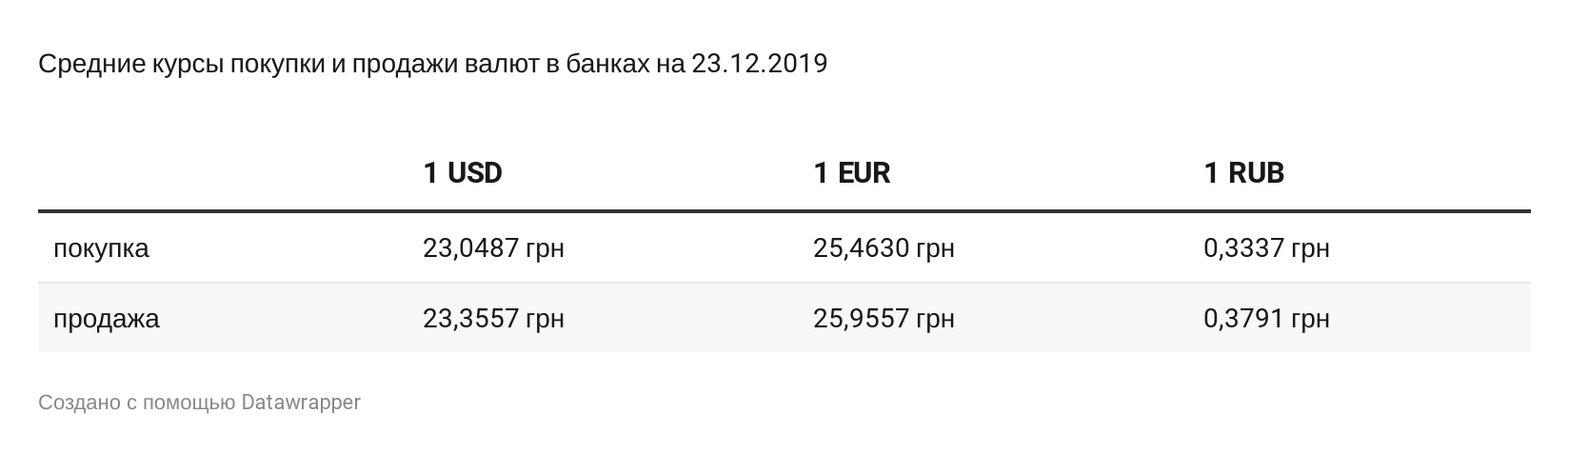
Task: Click the 'Создано с помощью' footer text
Action: (x=137, y=403)
